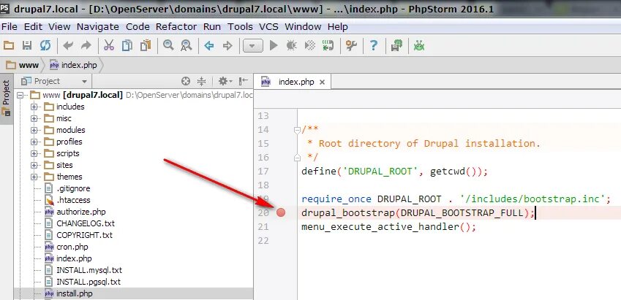Open the Tools menu
This screenshot has height=300, width=621.
tap(240, 26)
